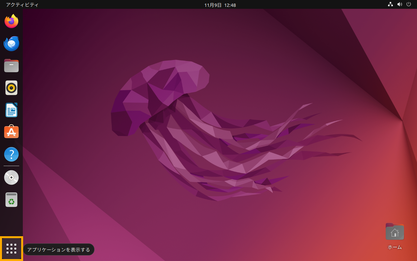Image resolution: width=417 pixels, height=261 pixels.
Task: Open Ubuntu Software store icon
Action: [x=11, y=132]
